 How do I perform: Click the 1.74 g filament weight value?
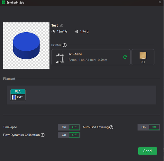pyautogui.click(x=85, y=32)
